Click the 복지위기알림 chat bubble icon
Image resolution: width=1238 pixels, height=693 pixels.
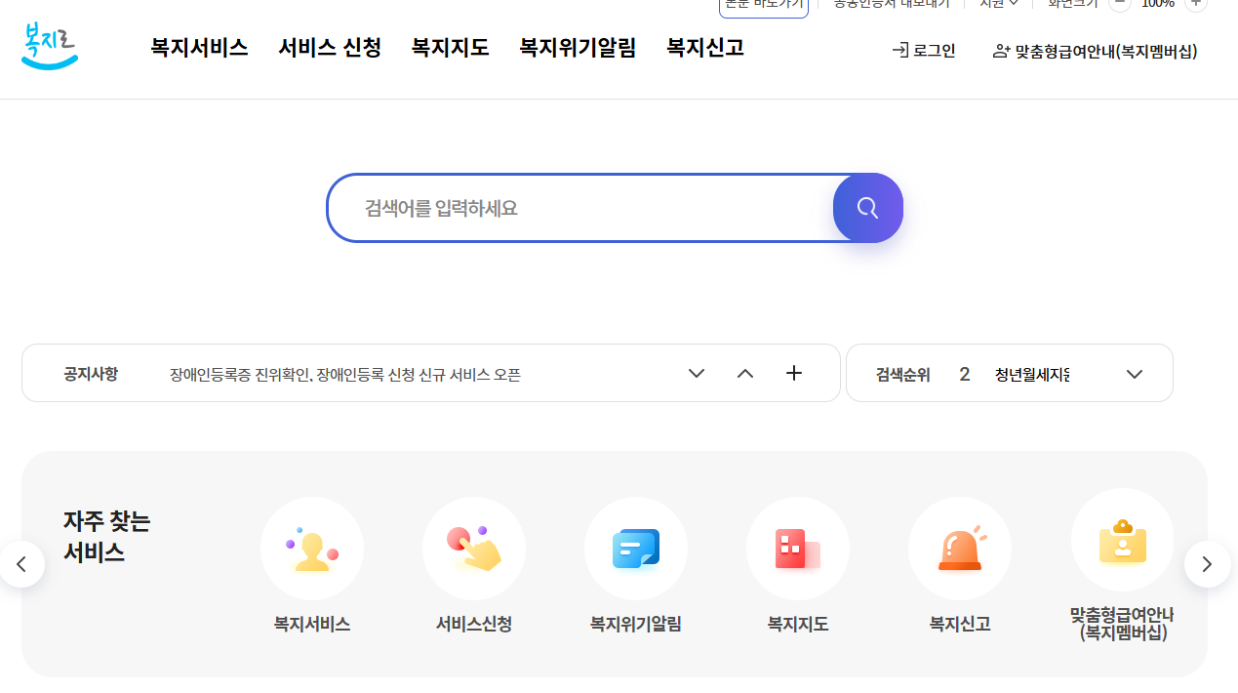(635, 548)
